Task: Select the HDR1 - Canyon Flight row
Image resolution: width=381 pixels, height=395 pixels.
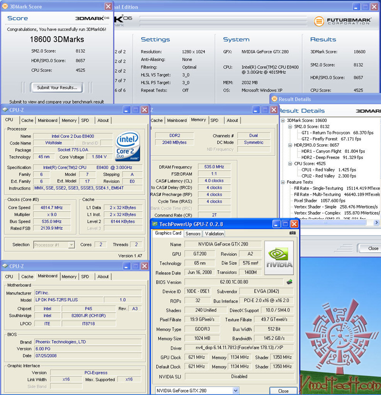Action: pyautogui.click(x=333, y=151)
